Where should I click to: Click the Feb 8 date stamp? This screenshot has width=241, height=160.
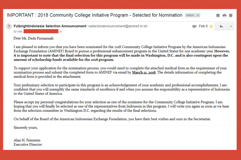(203, 26)
